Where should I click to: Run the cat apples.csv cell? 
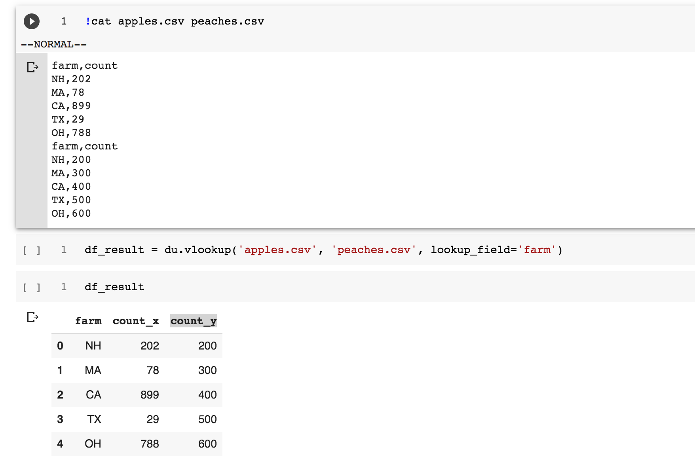click(32, 21)
